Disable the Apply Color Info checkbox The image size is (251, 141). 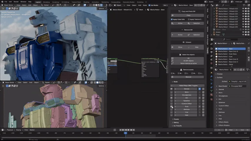click(x=172, y=19)
